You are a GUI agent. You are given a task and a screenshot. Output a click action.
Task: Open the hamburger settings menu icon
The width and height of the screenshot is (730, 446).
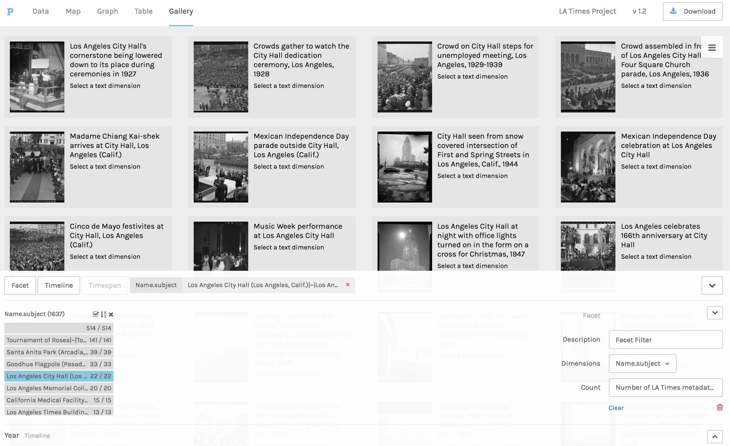click(x=712, y=48)
